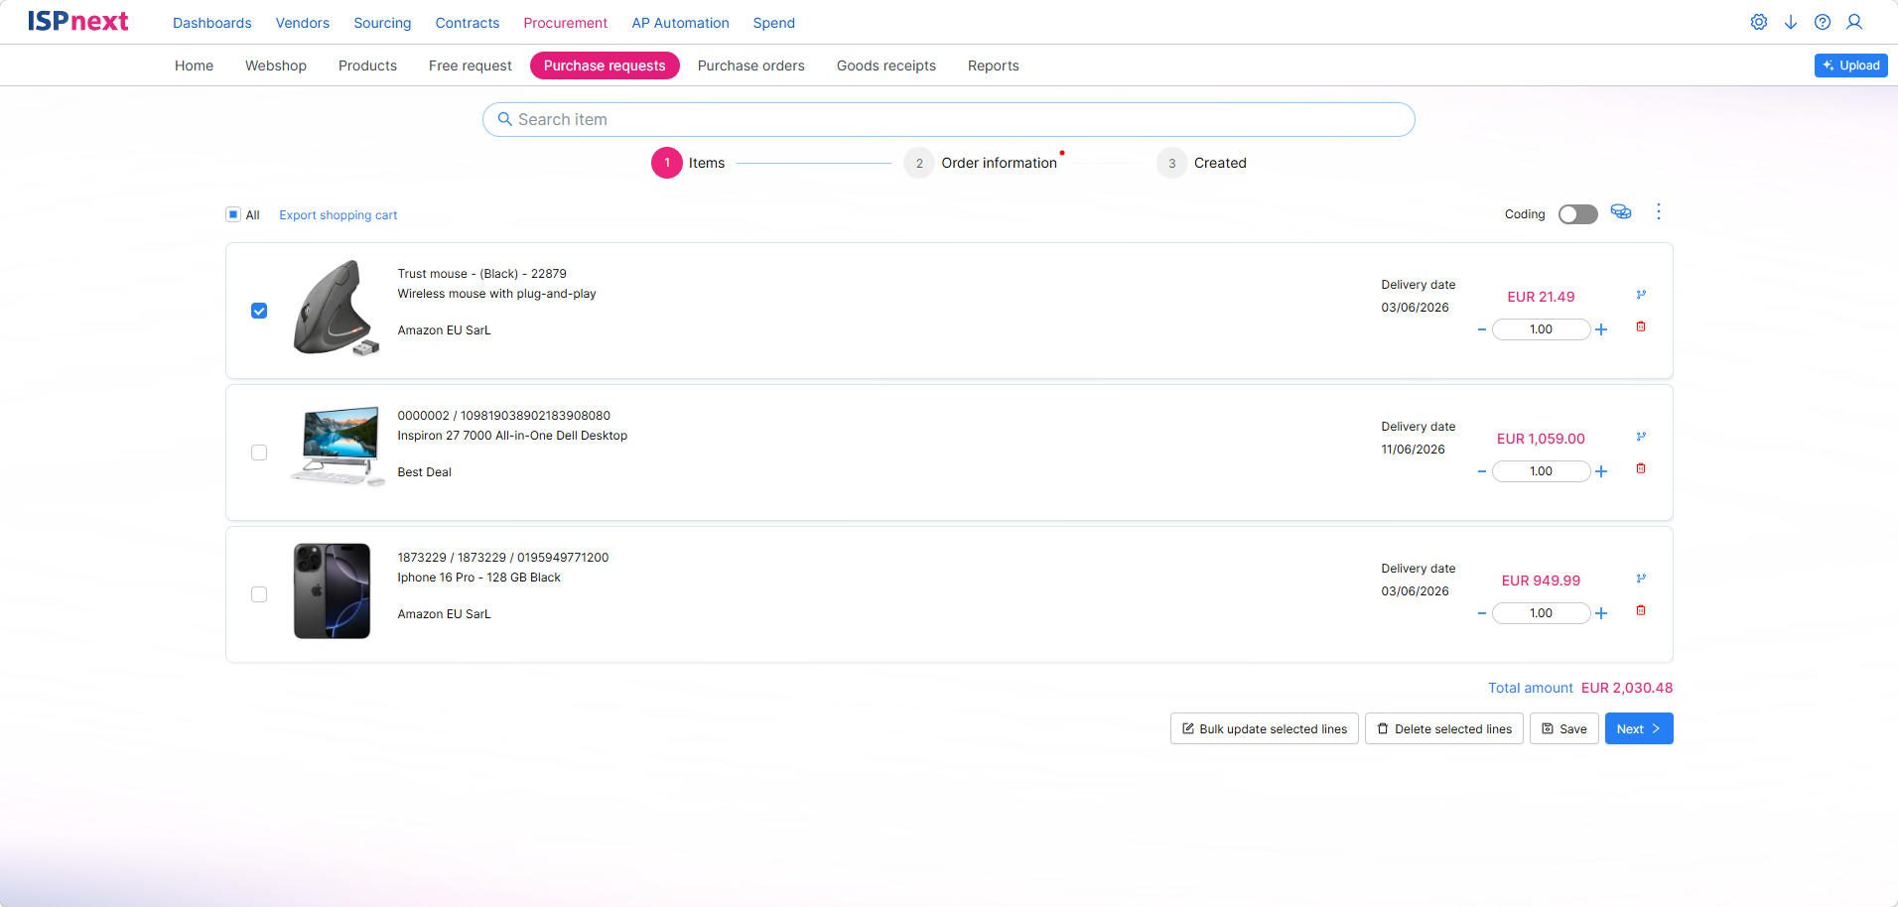
Task: Click the split icon for Inspiron Dell Desktop line
Action: [1641, 437]
